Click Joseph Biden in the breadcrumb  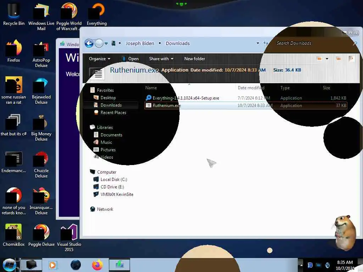(140, 43)
